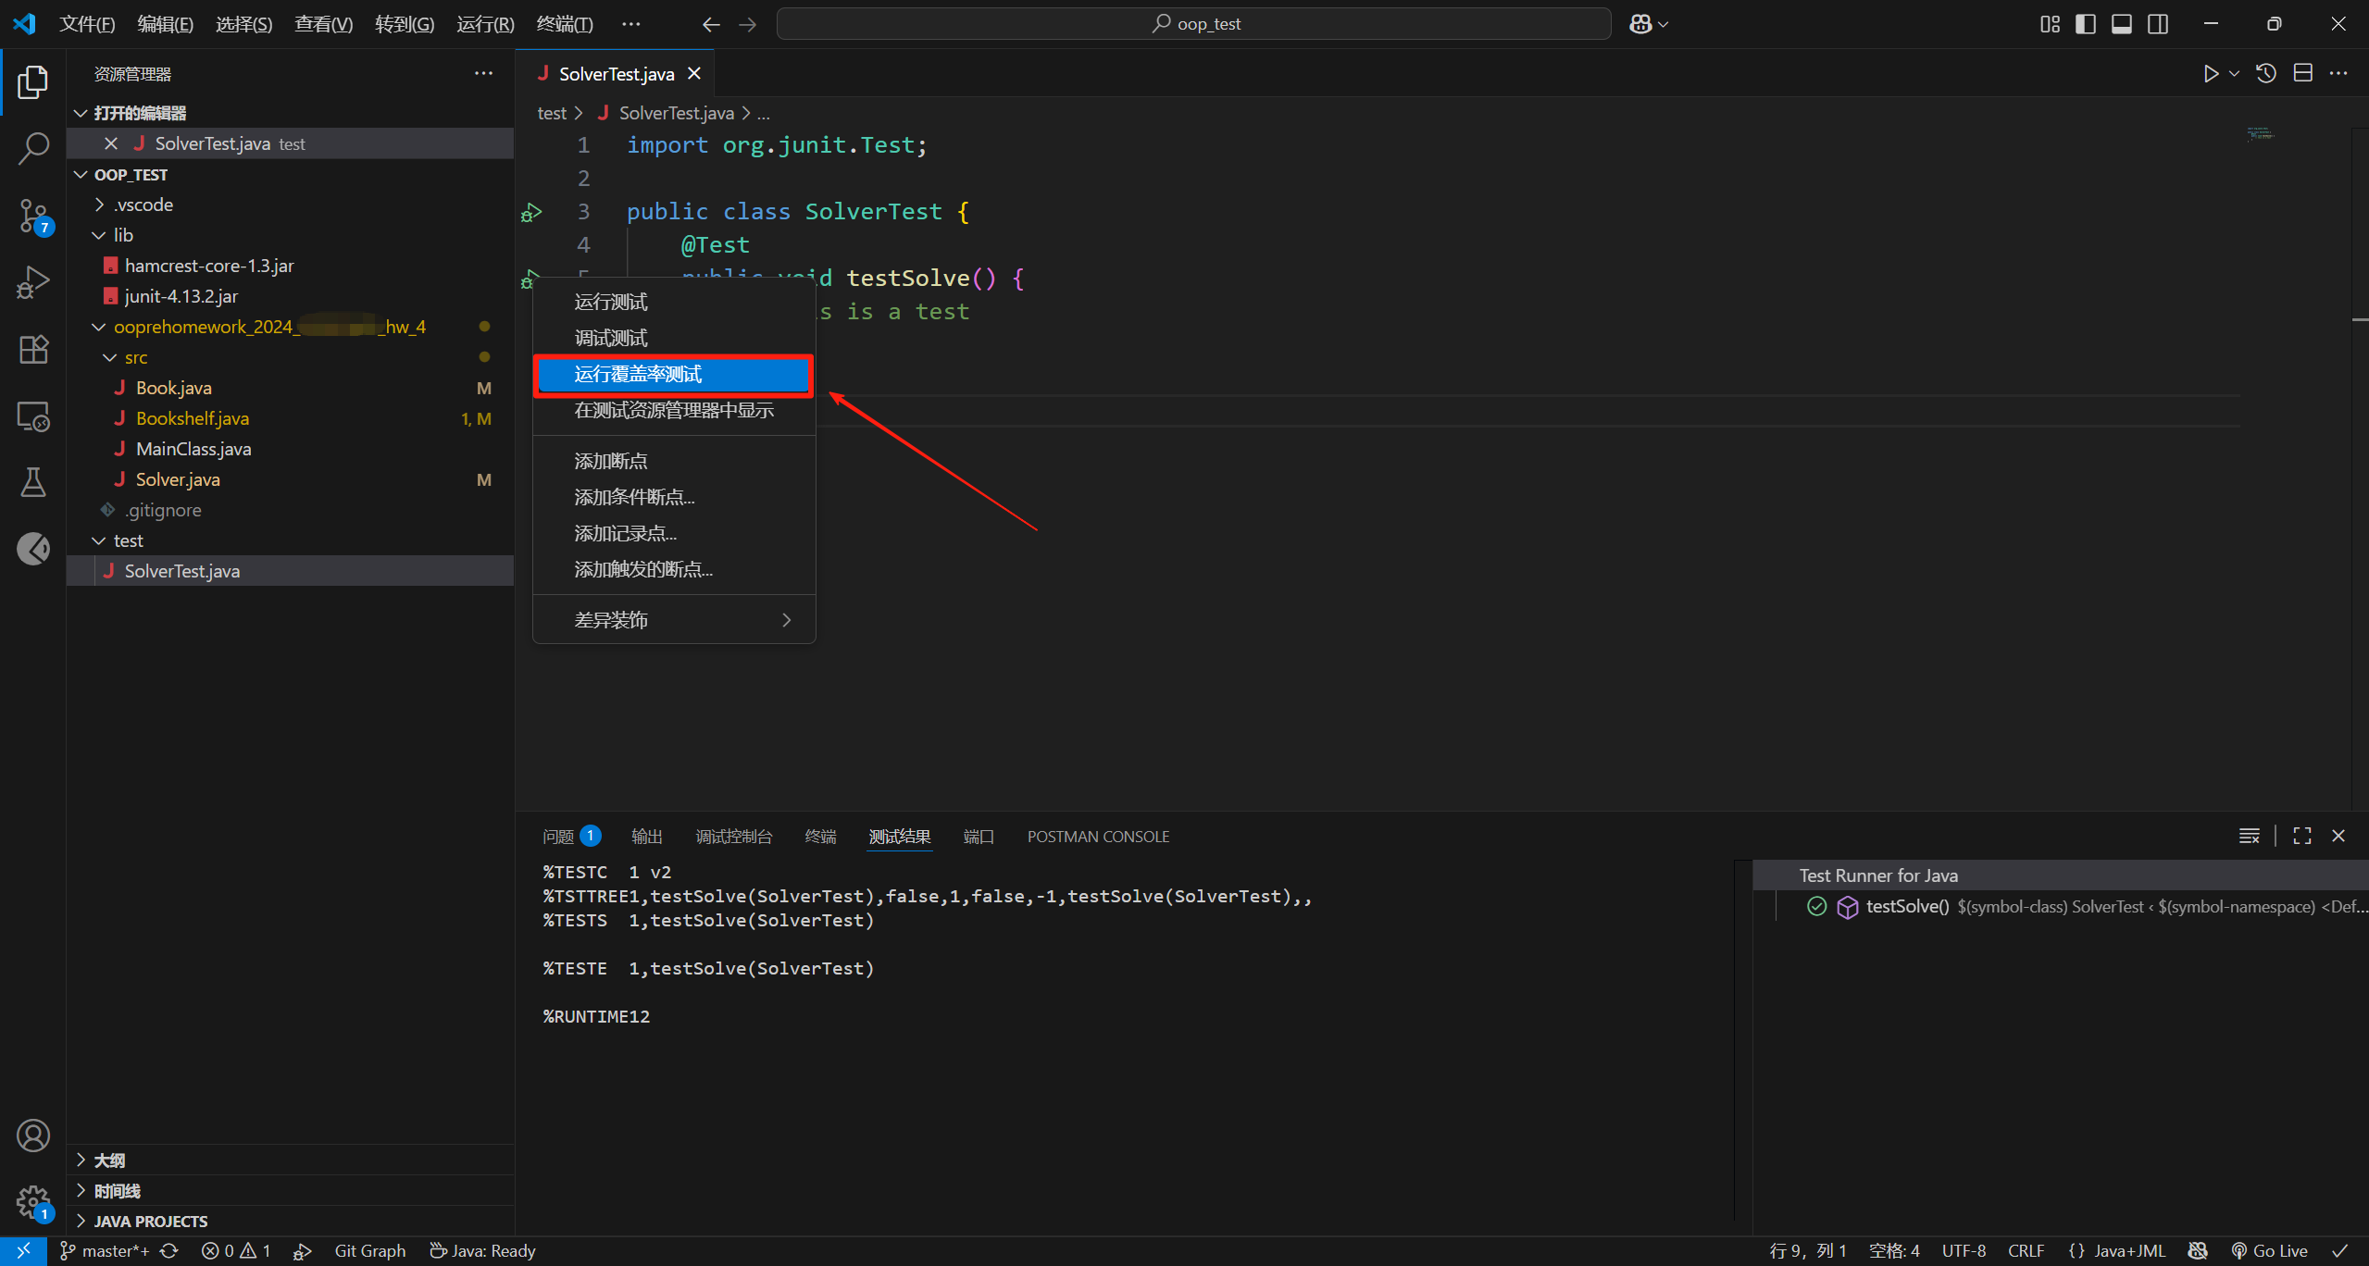This screenshot has width=2369, height=1266.
Task: Open Run and Debug view
Action: (x=33, y=282)
